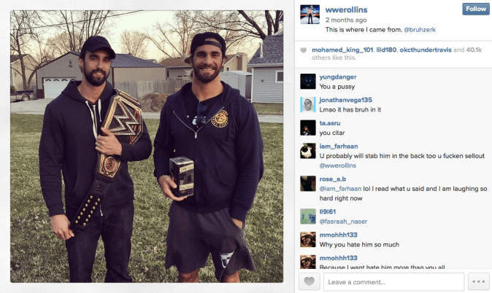Screen dimensions: 492x293
Task: Open the @faaraah_naser mention link
Action: [x=343, y=222]
